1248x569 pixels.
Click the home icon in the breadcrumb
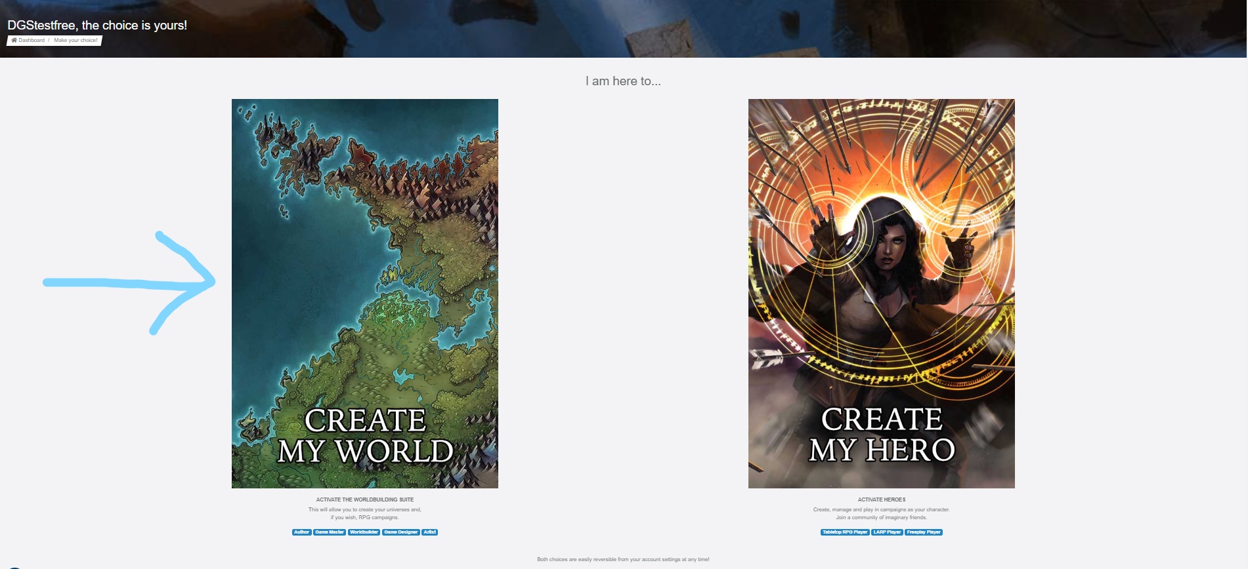click(x=14, y=41)
